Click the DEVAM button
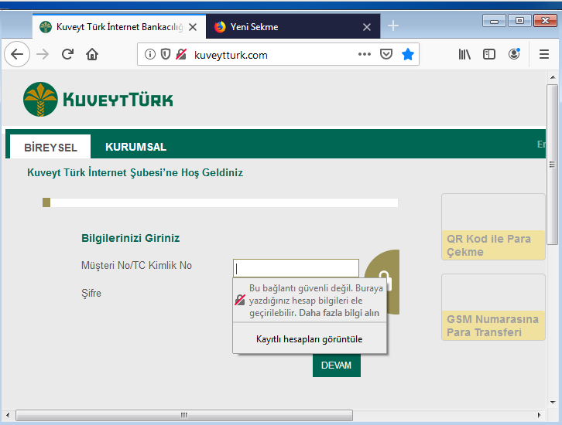 [x=337, y=365]
